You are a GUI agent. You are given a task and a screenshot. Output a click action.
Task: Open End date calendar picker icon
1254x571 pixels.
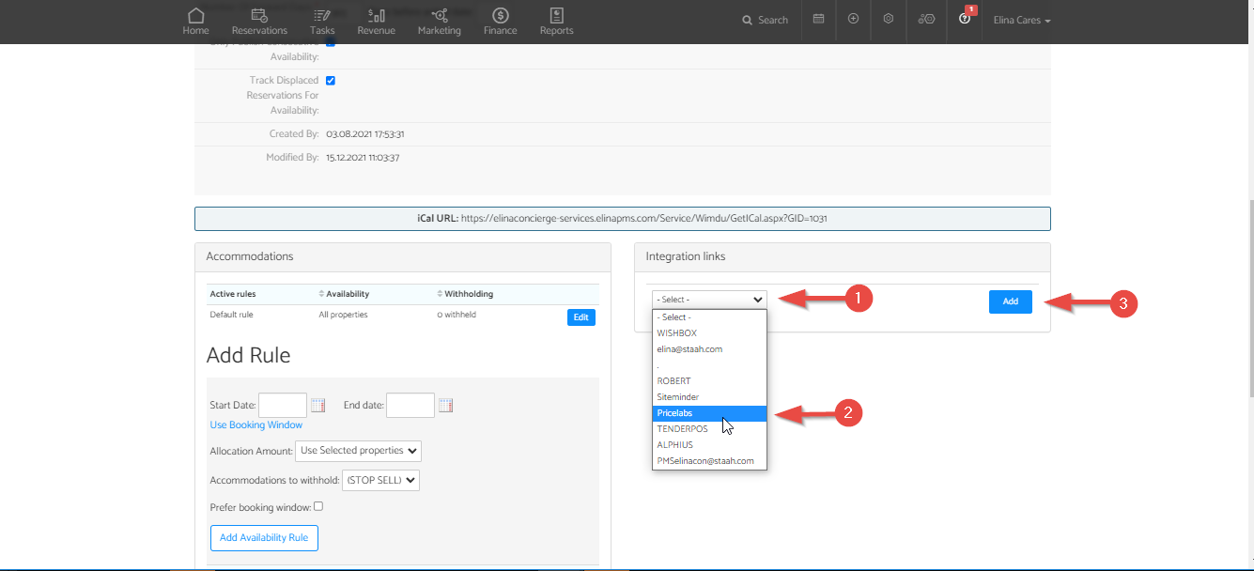pyautogui.click(x=445, y=406)
